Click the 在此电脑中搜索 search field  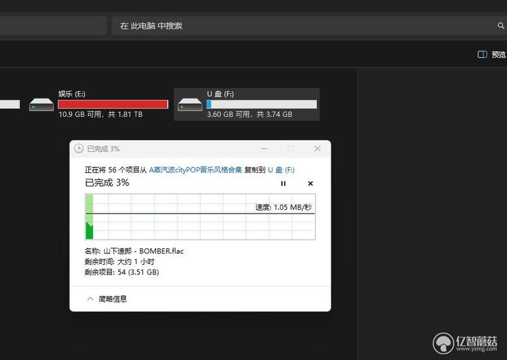point(309,26)
